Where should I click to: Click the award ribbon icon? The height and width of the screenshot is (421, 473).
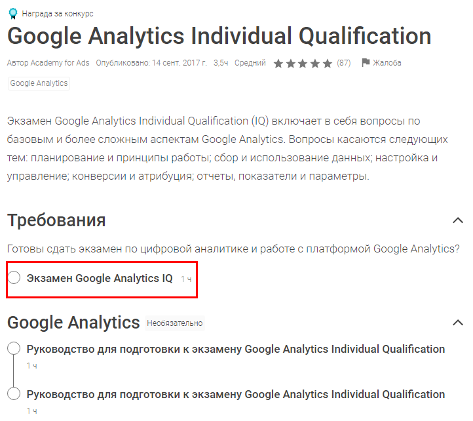coord(12,13)
